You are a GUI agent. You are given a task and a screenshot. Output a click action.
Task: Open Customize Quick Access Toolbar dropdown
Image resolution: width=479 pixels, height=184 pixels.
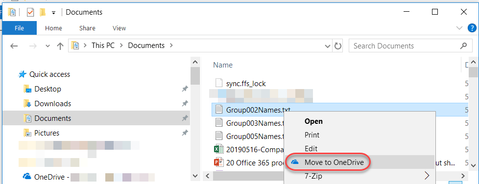(53, 13)
